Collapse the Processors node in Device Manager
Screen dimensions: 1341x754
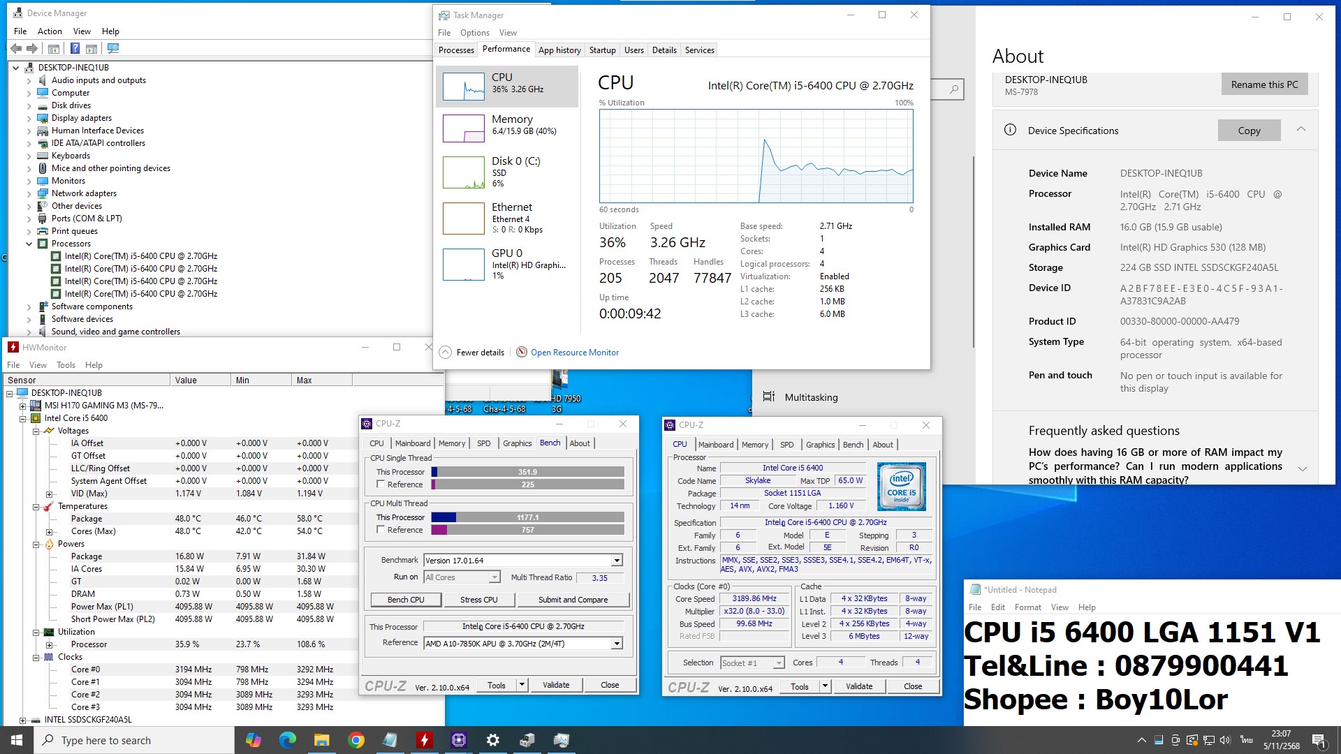click(x=29, y=244)
